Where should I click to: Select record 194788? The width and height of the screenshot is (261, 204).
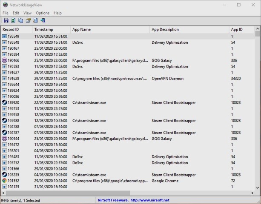[128, 127]
